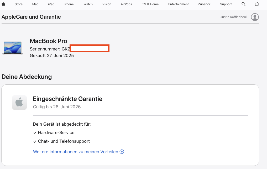
Task: Open the Entertainment menu
Action: pos(179,4)
